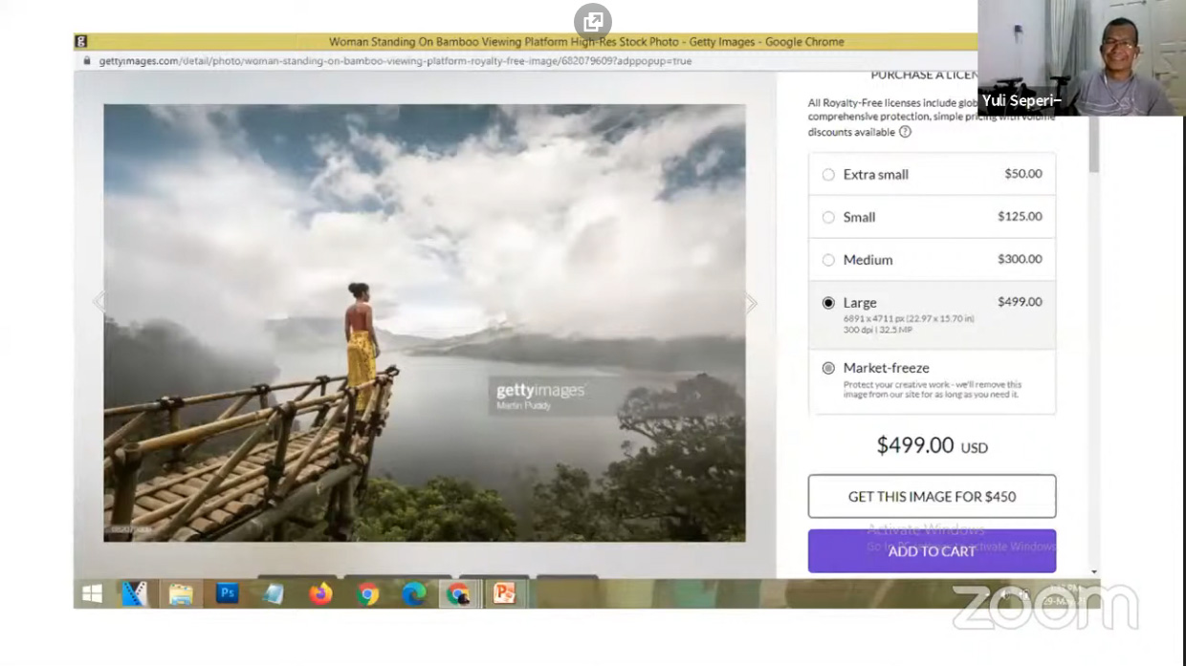Click the volume discounts help question-mark icon
Image resolution: width=1186 pixels, height=666 pixels.
tap(905, 132)
